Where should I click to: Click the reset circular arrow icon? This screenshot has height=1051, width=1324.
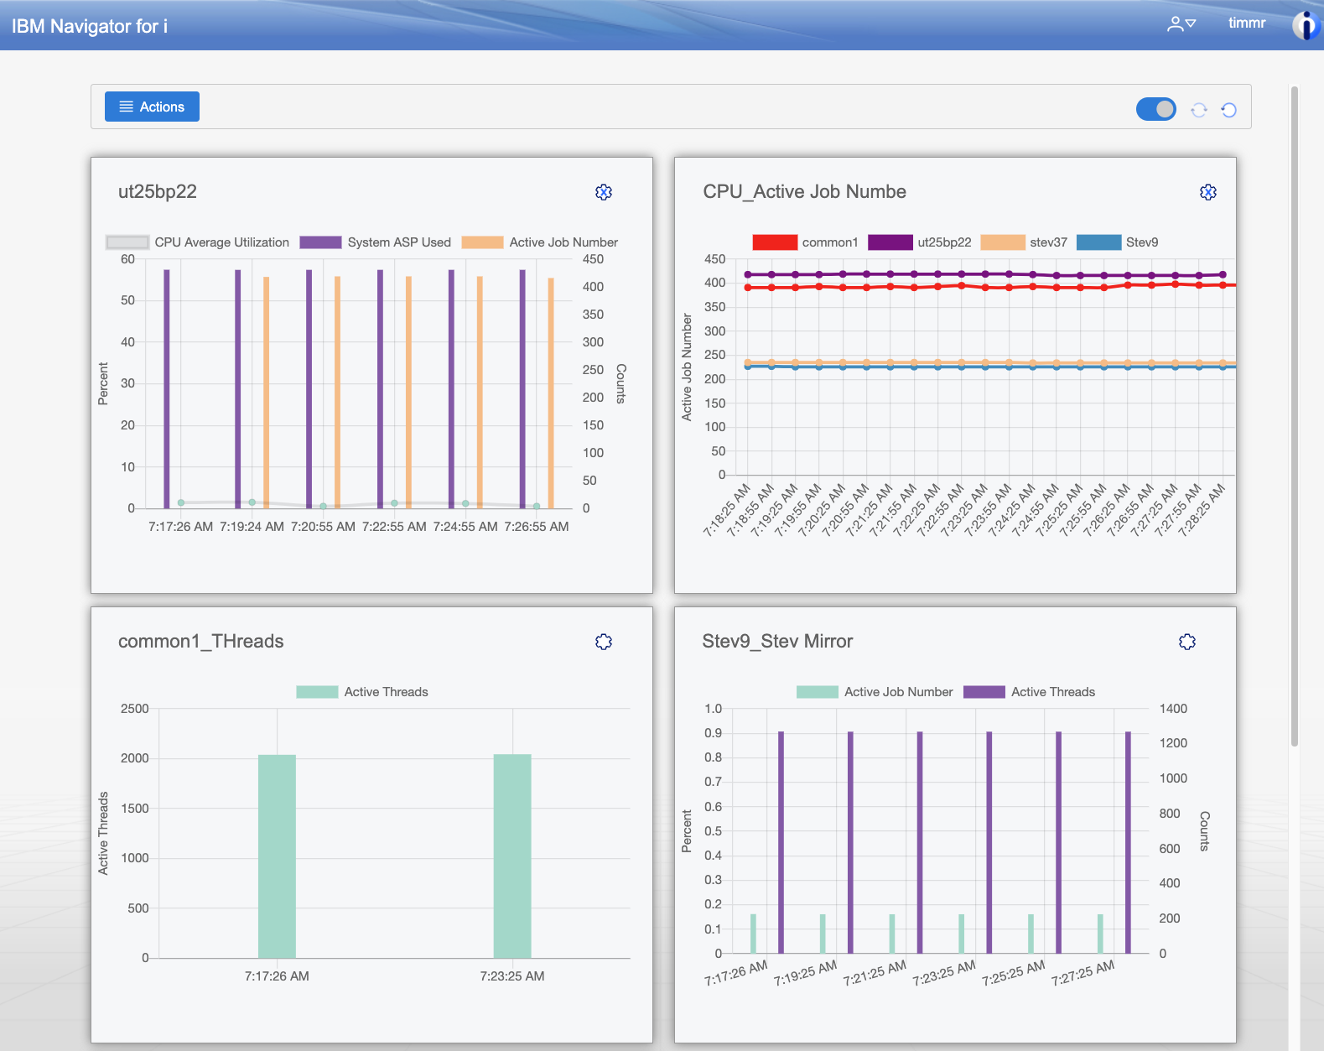(x=1229, y=110)
